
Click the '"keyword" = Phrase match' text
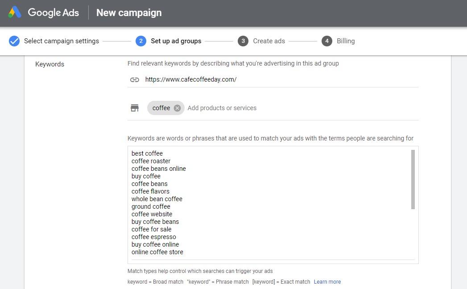click(x=218, y=282)
